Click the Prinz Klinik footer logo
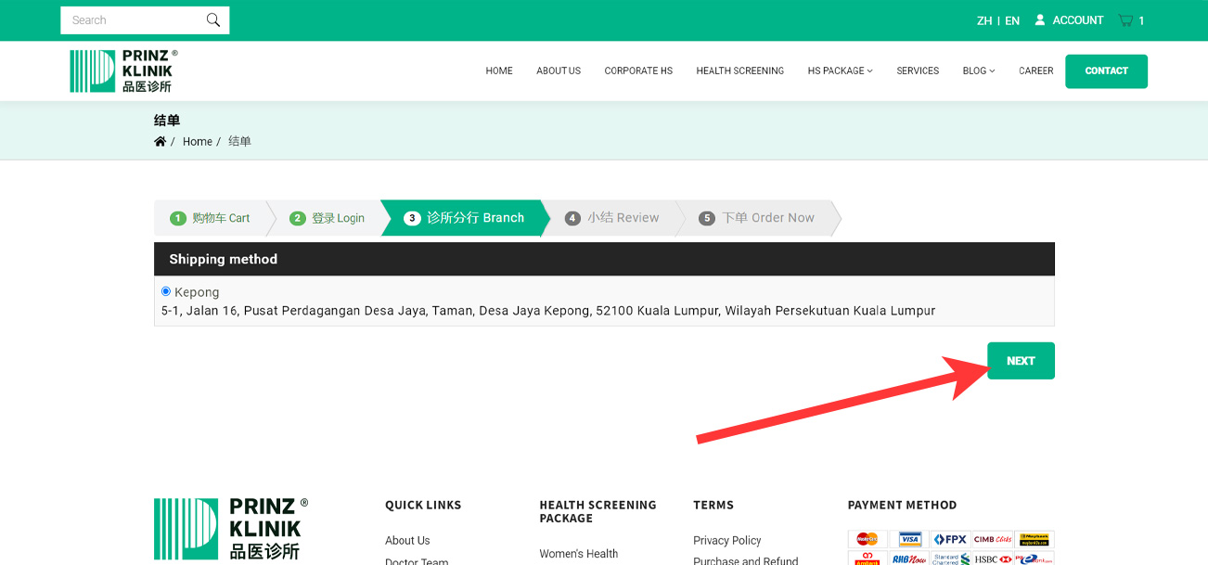Image resolution: width=1208 pixels, height=565 pixels. tap(230, 529)
